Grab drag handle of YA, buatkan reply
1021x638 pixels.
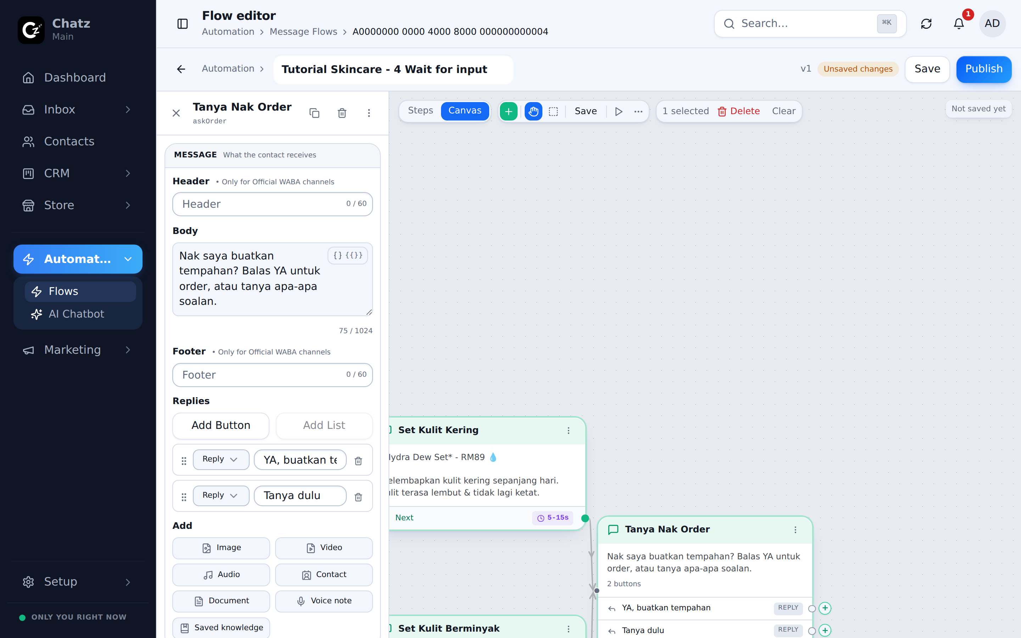click(184, 461)
